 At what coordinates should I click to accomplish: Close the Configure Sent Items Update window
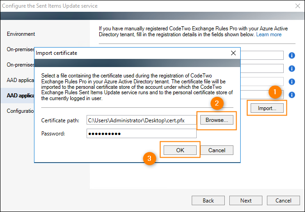tap(298, 6)
